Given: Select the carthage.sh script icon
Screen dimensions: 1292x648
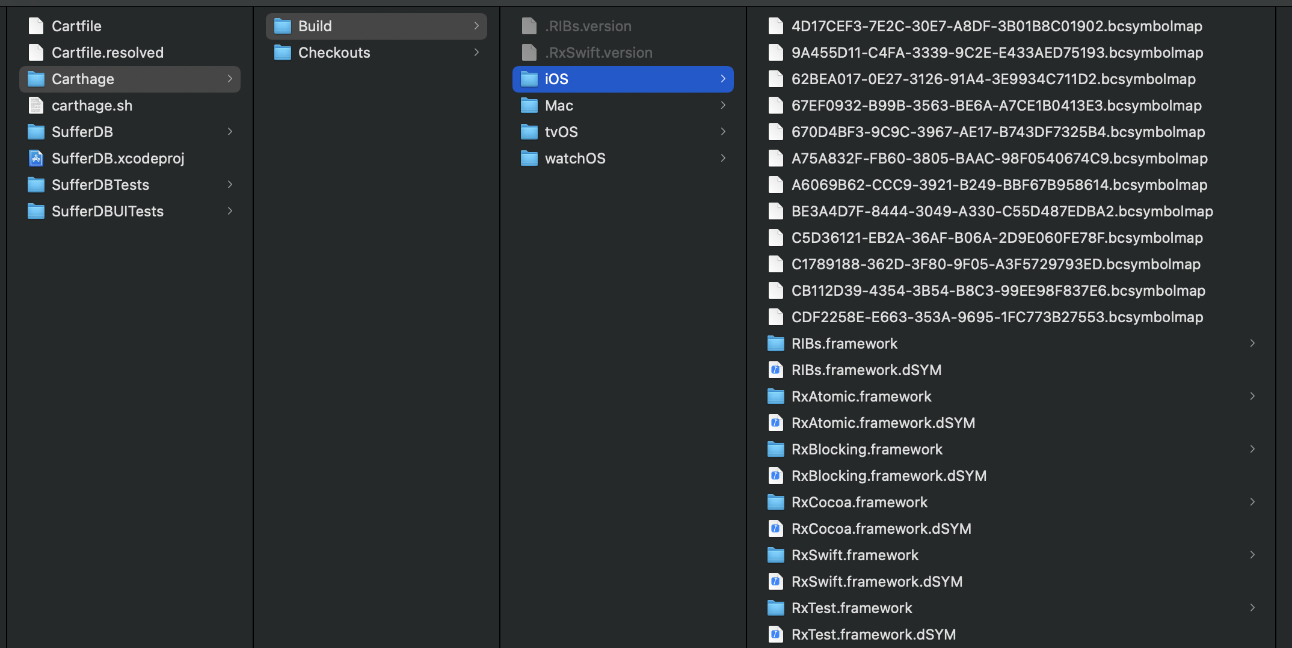Looking at the screenshot, I should pyautogui.click(x=36, y=105).
